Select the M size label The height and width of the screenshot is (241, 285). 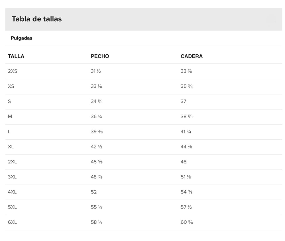click(10, 116)
